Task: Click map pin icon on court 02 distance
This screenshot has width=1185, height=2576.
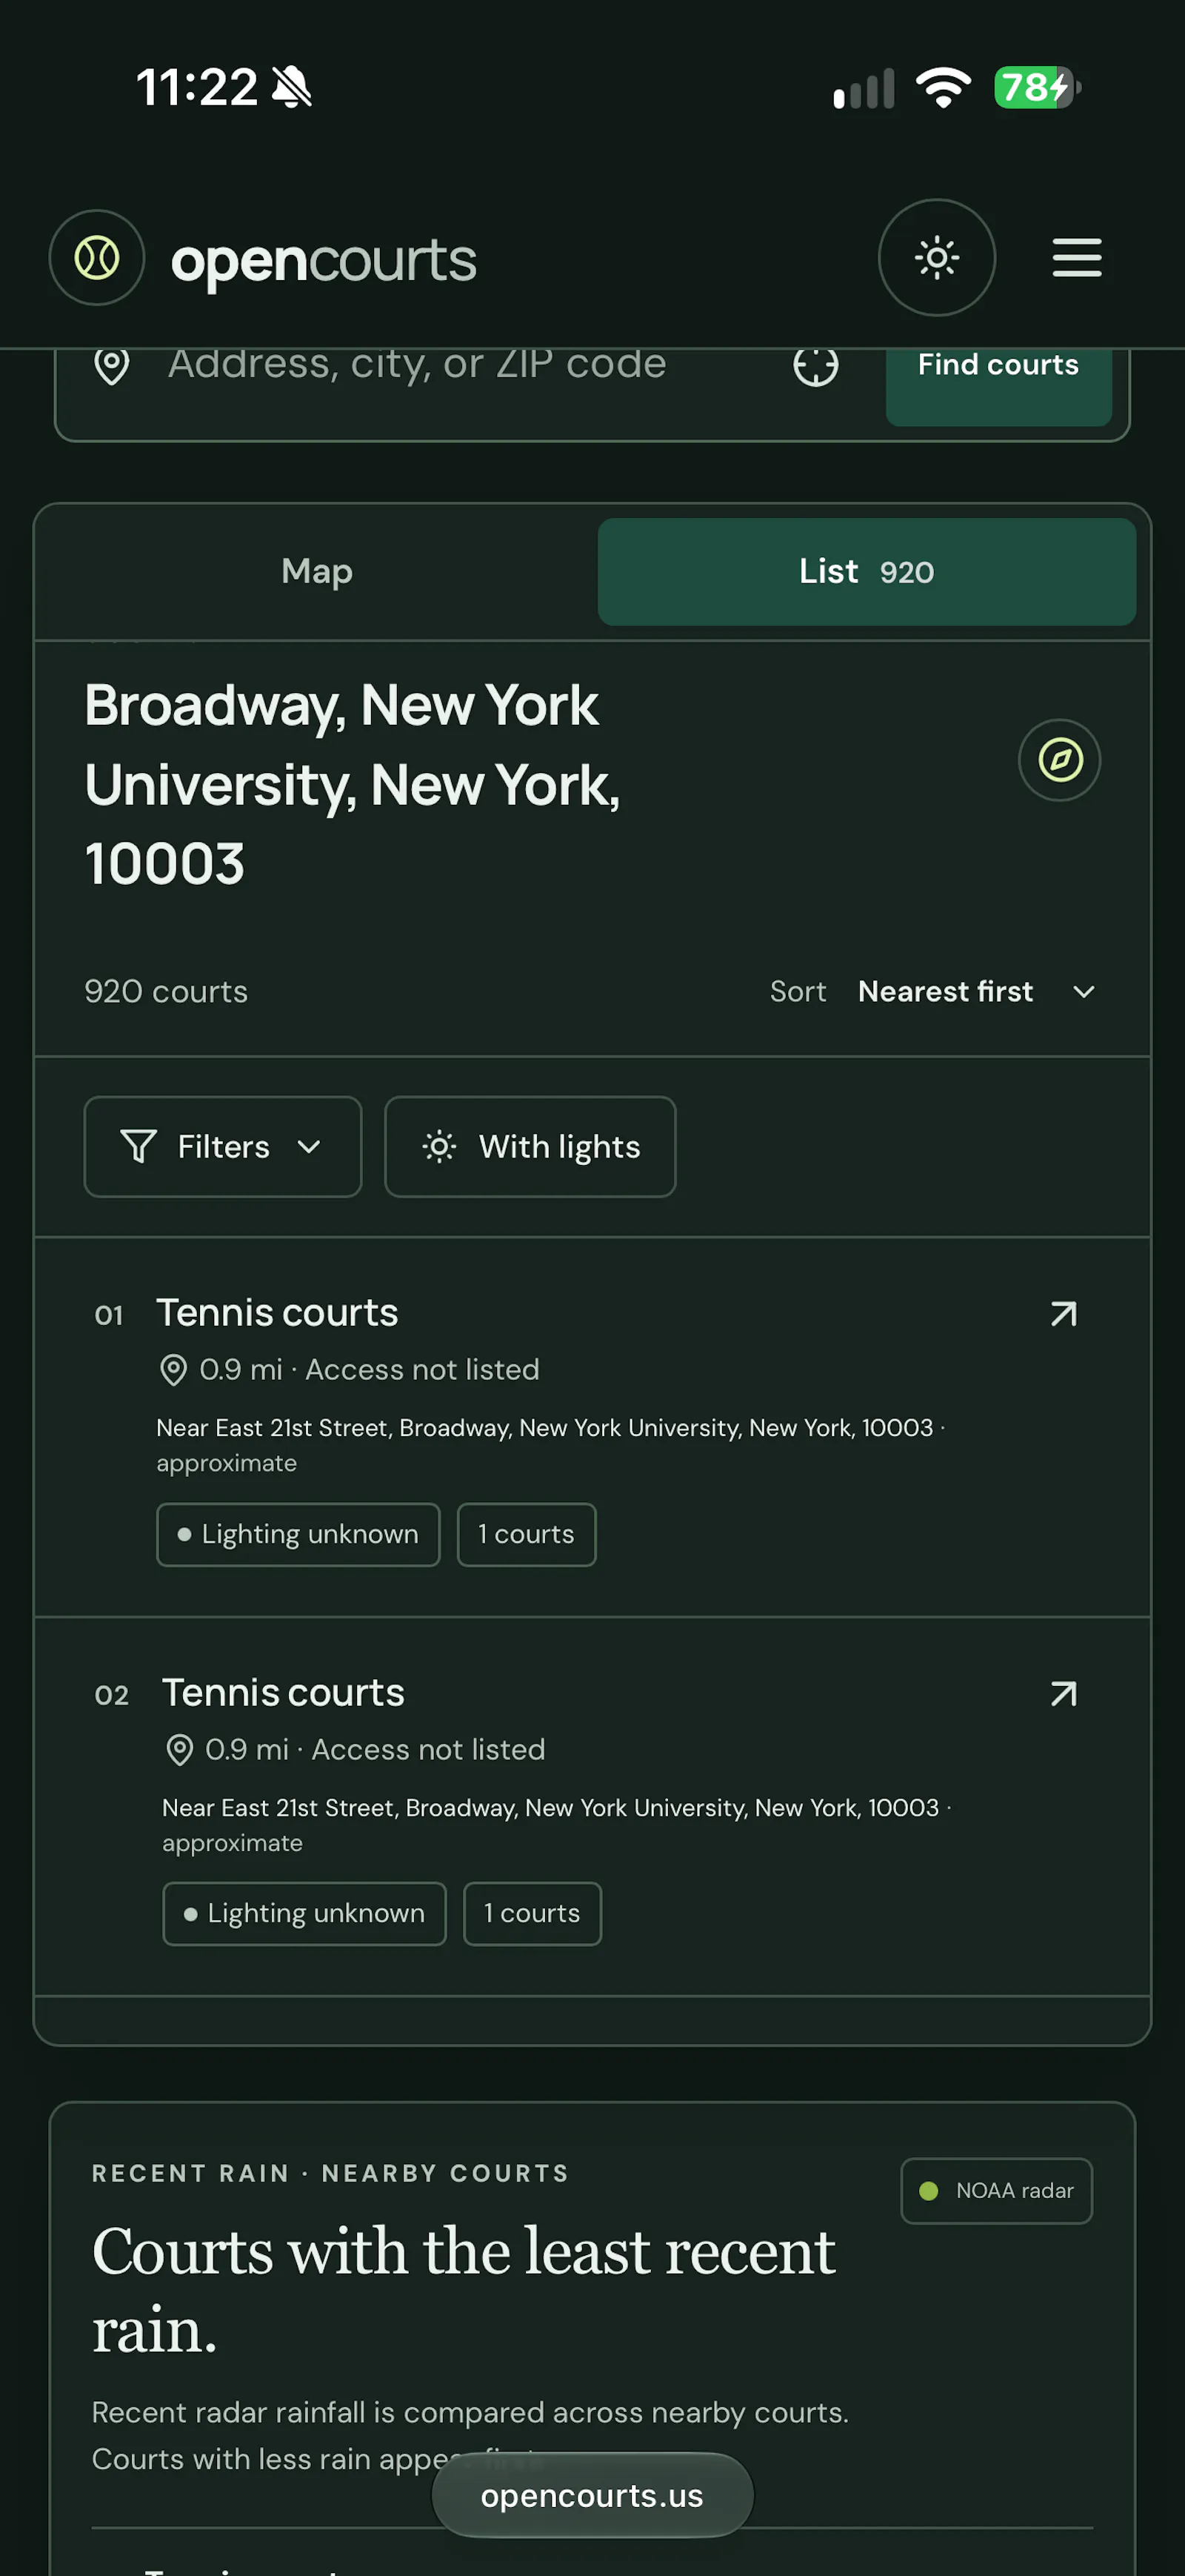Action: click(x=178, y=1750)
